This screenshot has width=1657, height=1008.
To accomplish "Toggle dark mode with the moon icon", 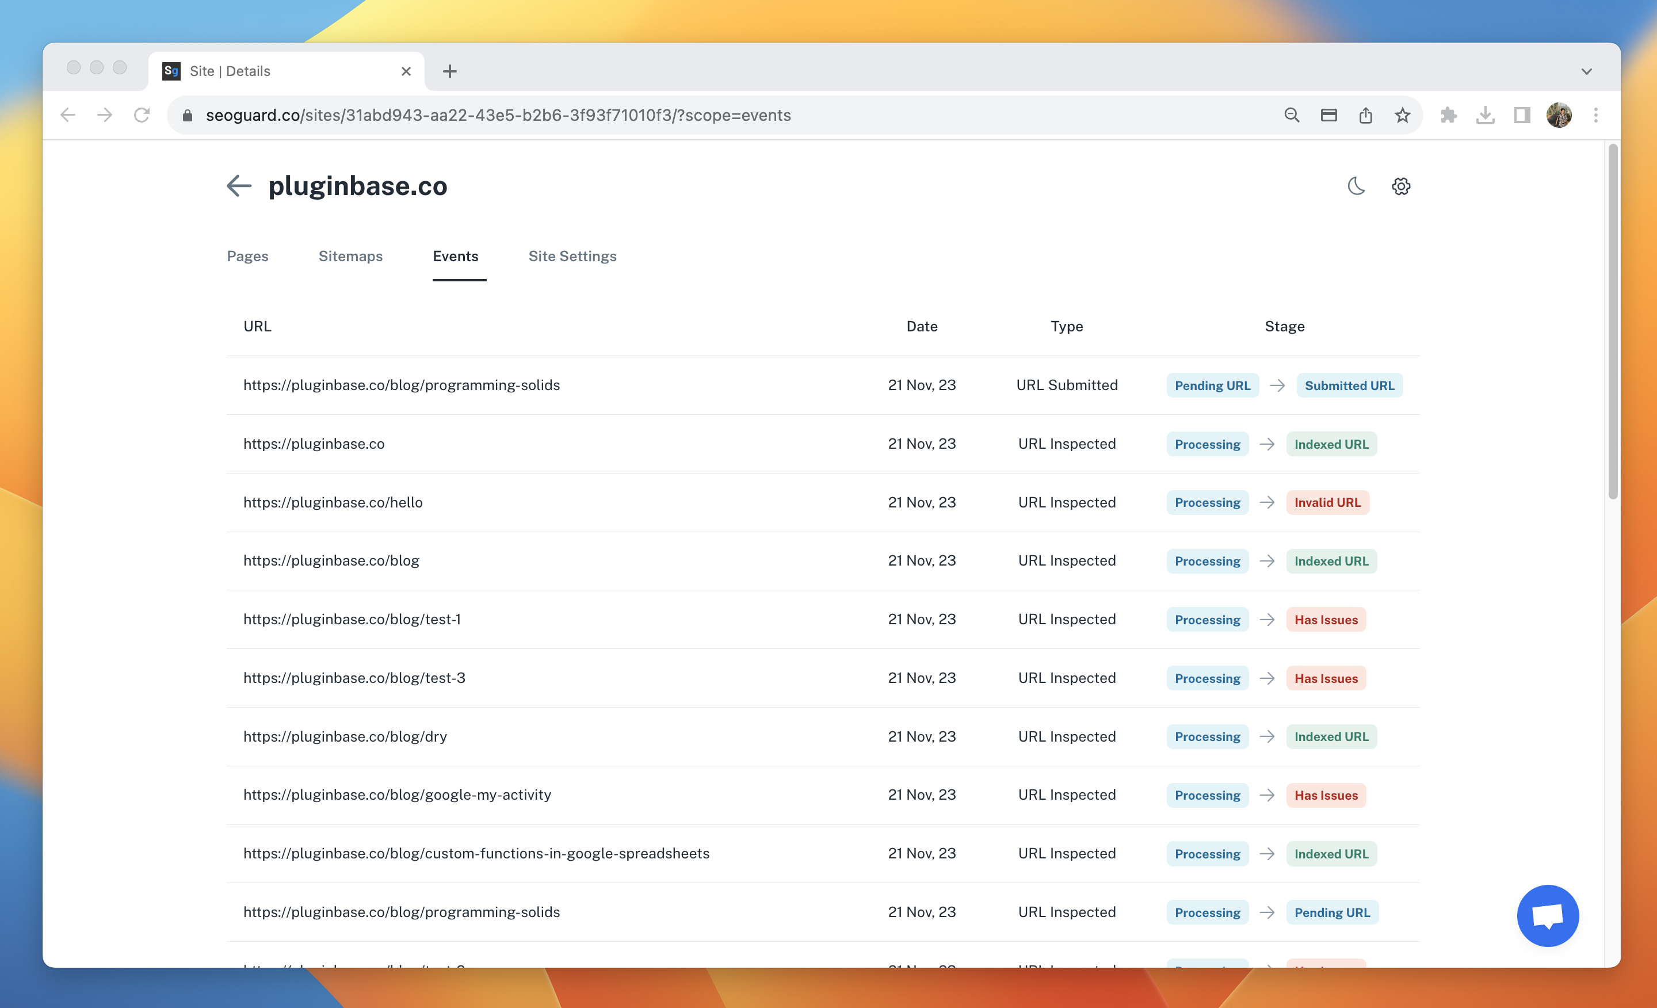I will 1356,186.
